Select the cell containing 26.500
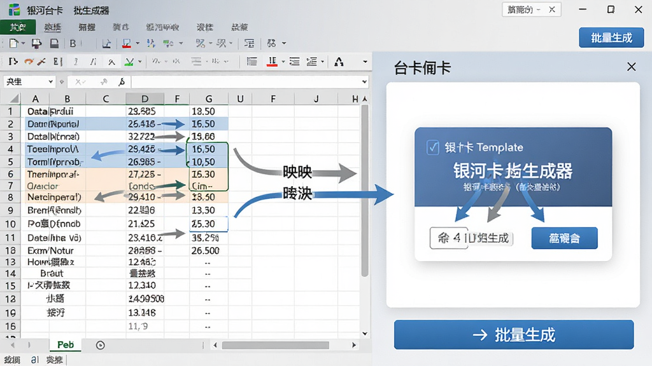 pyautogui.click(x=208, y=250)
